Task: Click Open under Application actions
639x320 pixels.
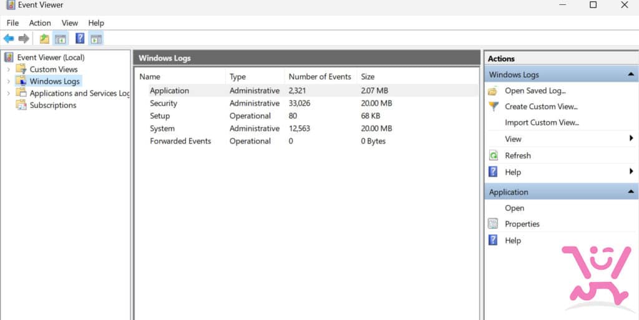Action: point(514,208)
